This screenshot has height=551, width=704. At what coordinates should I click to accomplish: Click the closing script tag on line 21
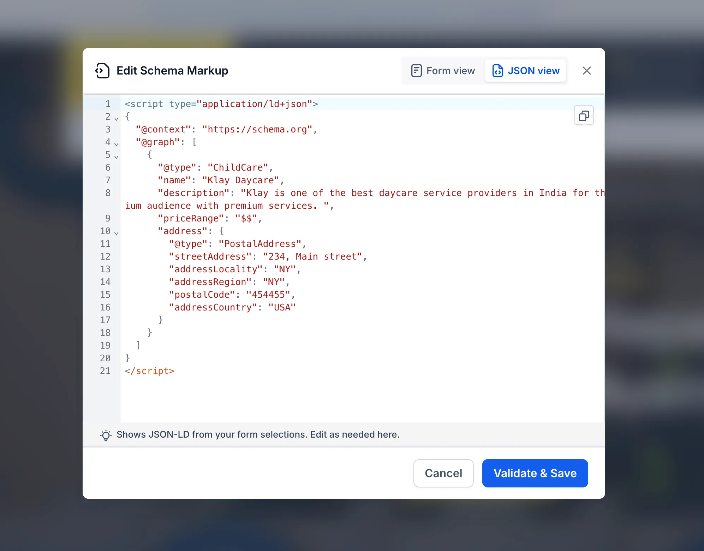click(149, 371)
